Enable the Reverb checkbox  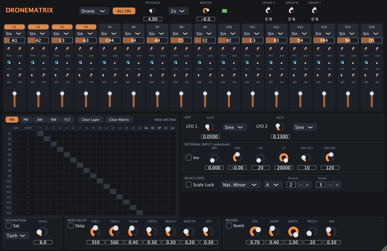pos(229,226)
